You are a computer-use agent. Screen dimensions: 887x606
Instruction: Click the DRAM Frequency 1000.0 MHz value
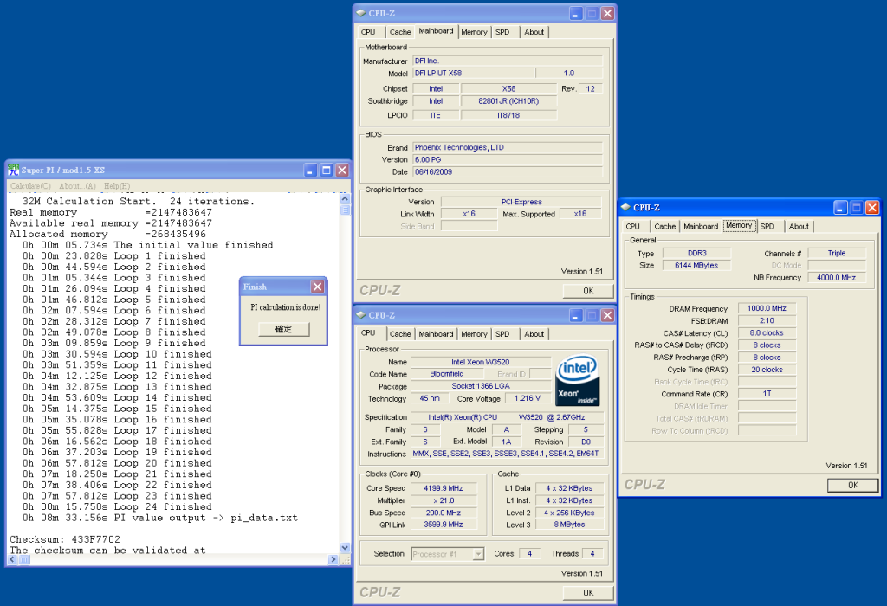pyautogui.click(x=767, y=308)
